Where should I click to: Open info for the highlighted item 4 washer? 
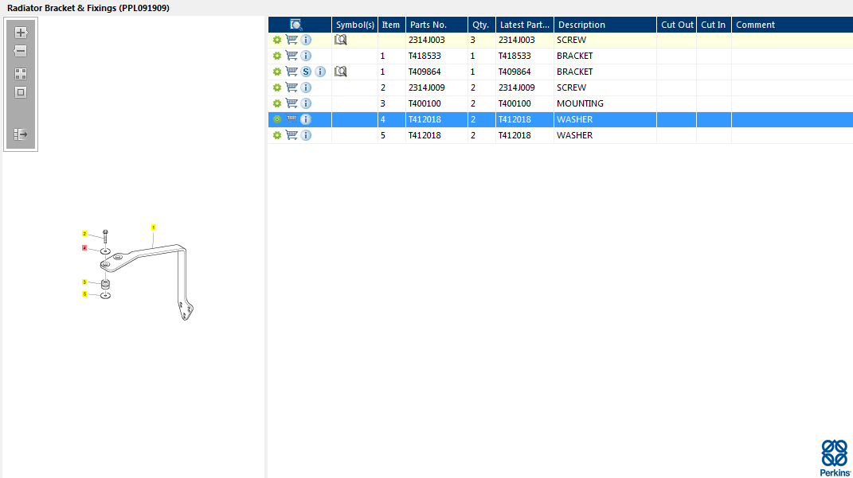pyautogui.click(x=306, y=119)
